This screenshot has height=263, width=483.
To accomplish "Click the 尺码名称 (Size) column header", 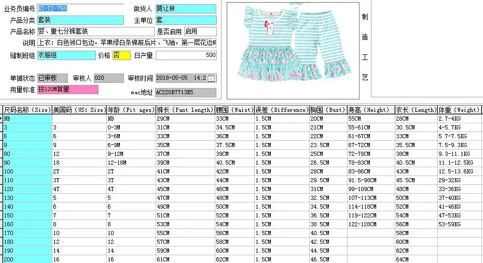I will point(27,110).
